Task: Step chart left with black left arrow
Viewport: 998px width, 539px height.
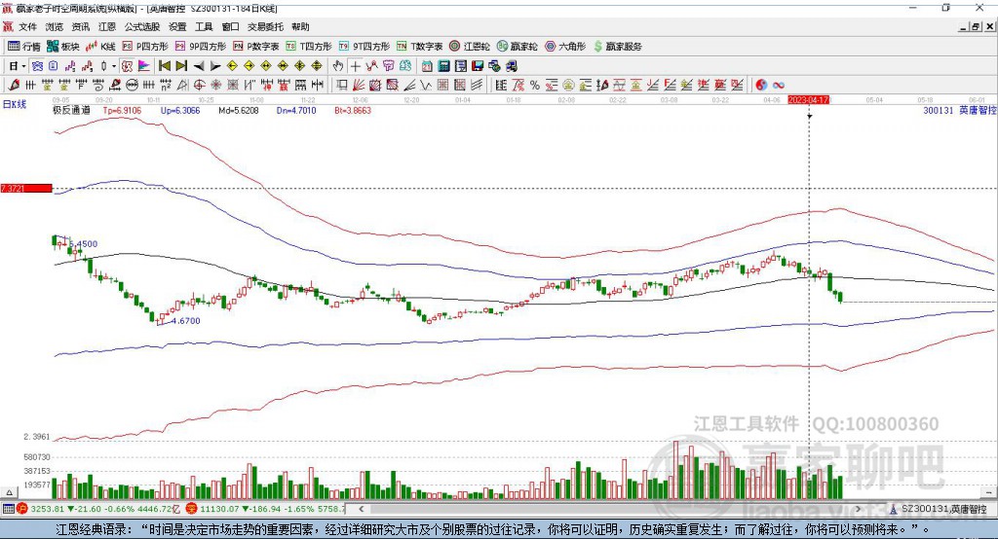Action: [x=199, y=66]
